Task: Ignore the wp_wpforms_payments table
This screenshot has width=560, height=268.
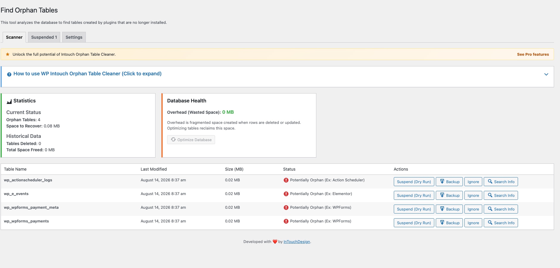Action: [473, 223]
